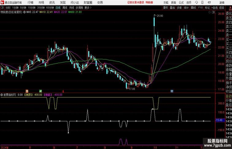Expand the 股票指标网 sub-indicator dropdown arrow
Screen dimensions: 232x149
point(2,95)
